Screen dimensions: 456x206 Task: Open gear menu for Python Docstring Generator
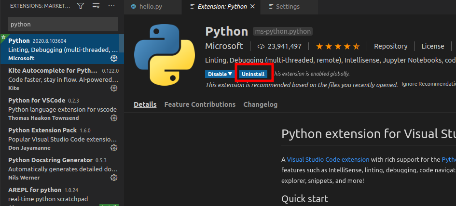tap(114, 177)
